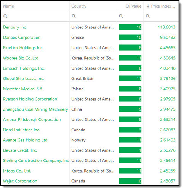184x190 pixels.
Task: Select Avance Gas Holding Ltd
Action: (x=25, y=140)
